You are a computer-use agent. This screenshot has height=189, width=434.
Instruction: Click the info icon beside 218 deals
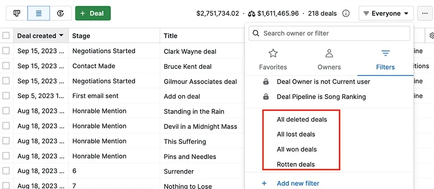(x=346, y=13)
